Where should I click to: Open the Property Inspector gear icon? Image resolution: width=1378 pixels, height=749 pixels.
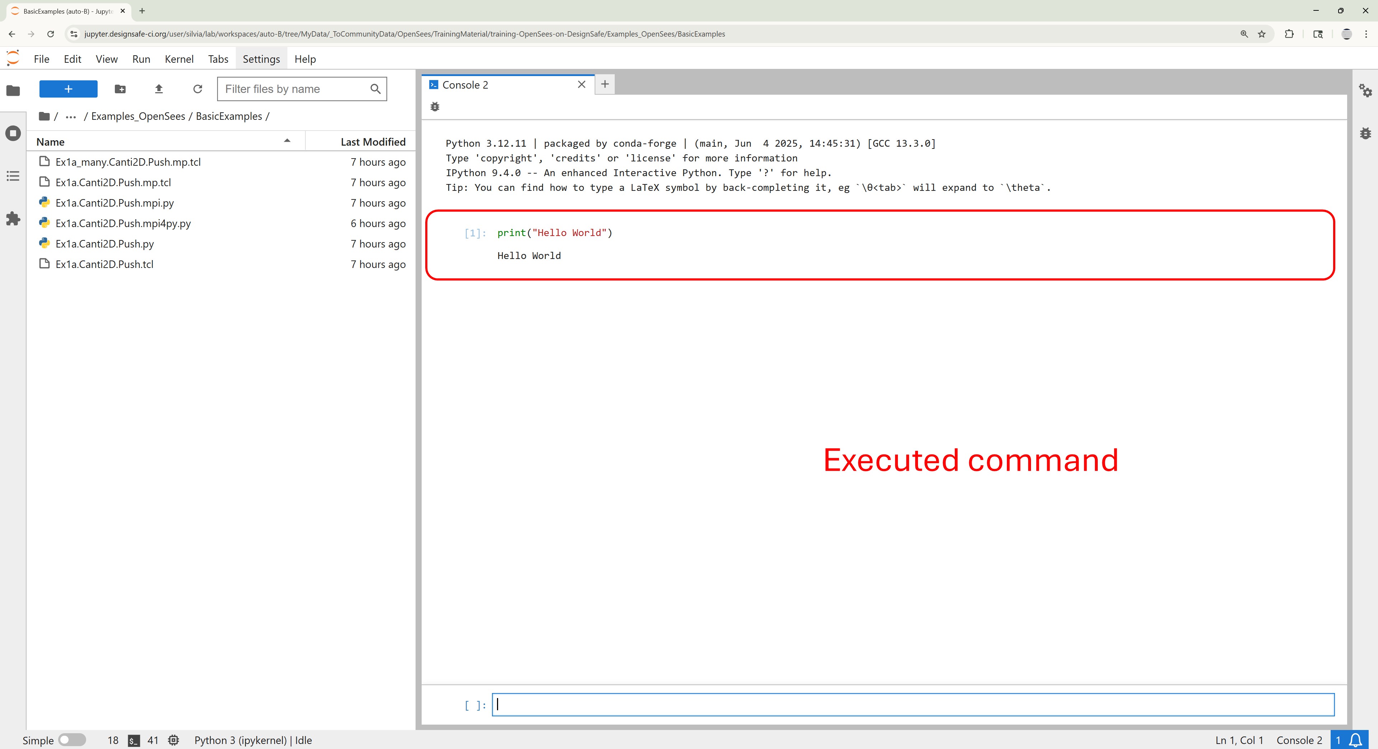[x=1365, y=90]
